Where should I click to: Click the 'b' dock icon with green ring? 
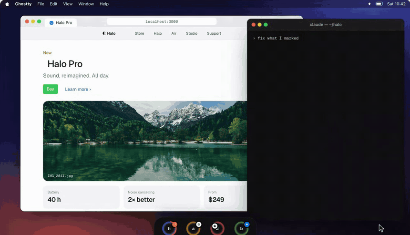[241, 228]
